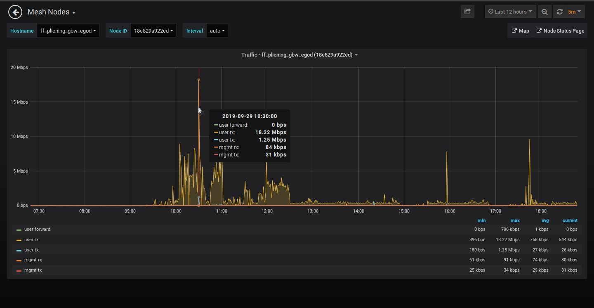Toggle the mgmt tx series in legend
This screenshot has height=308, width=594.
[x=33, y=270]
